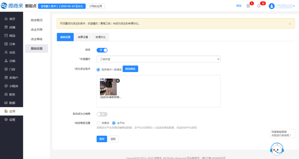The height and width of the screenshot is (159, 299).
Task: Click the 预览 link
Action: (x=239, y=6)
